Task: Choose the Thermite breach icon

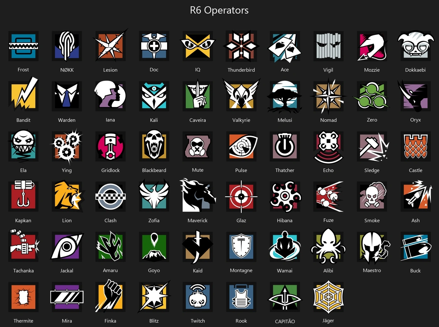Action: pyautogui.click(x=23, y=297)
